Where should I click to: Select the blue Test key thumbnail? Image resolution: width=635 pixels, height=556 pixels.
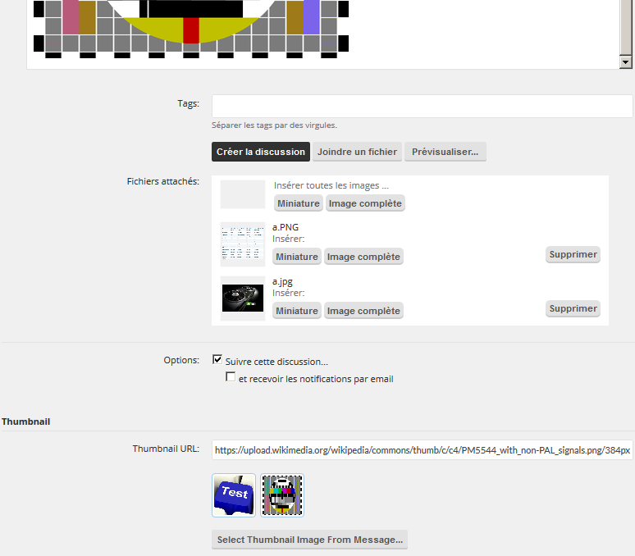[234, 495]
